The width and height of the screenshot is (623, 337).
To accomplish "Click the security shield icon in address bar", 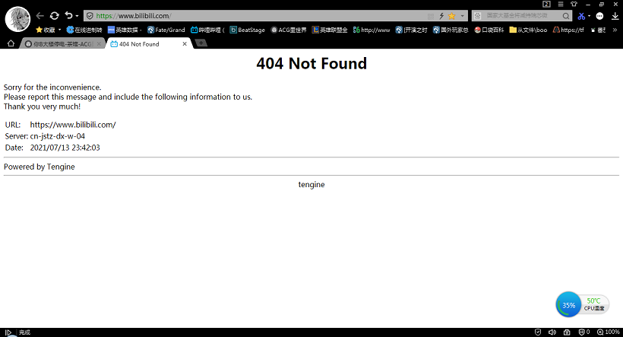I will click(x=90, y=16).
